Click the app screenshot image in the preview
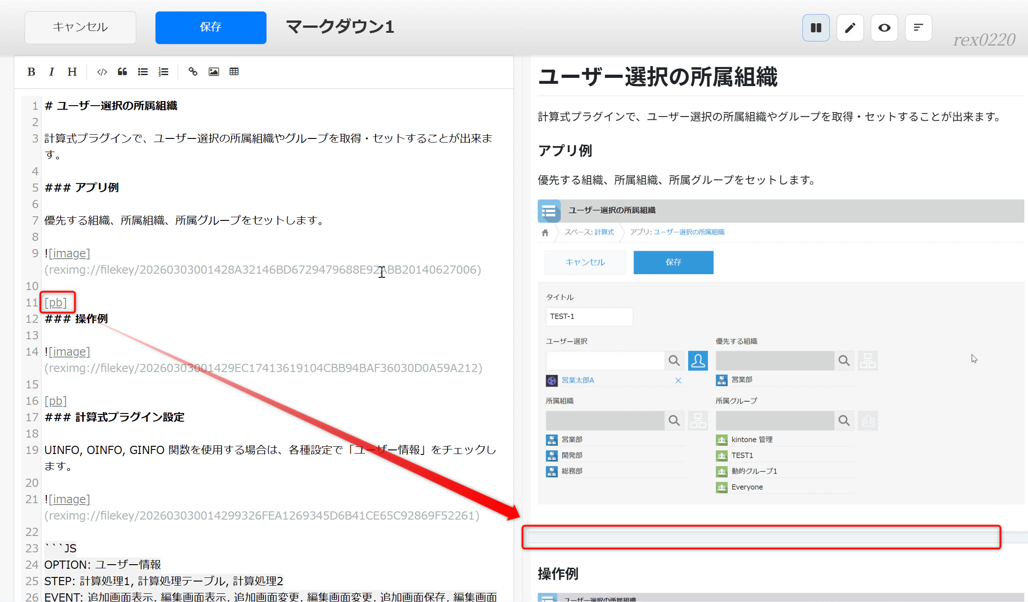This screenshot has width=1028, height=602. point(781,352)
